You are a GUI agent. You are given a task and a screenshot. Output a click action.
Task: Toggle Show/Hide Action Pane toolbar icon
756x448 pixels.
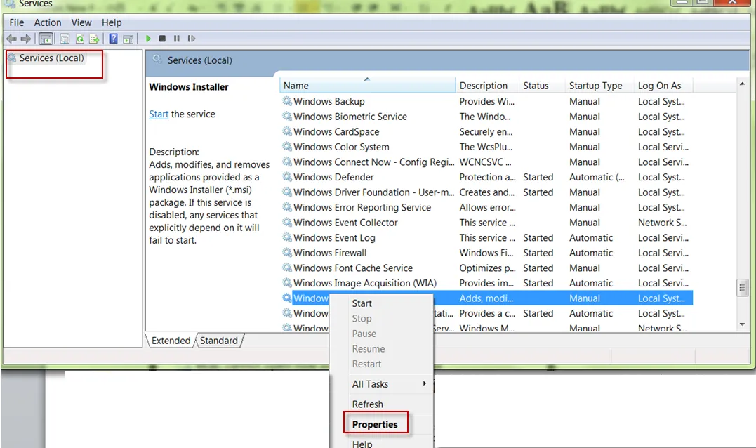(128, 39)
